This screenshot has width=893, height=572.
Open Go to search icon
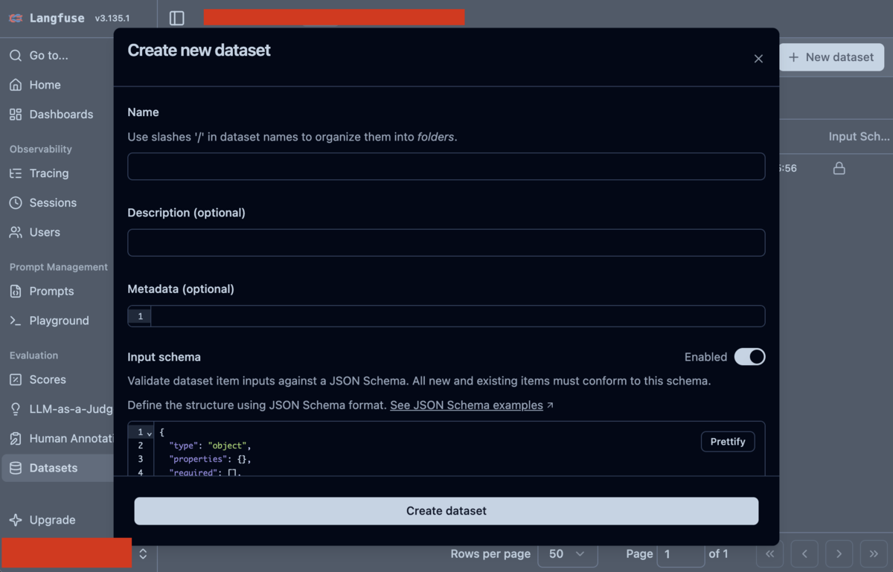click(x=16, y=55)
